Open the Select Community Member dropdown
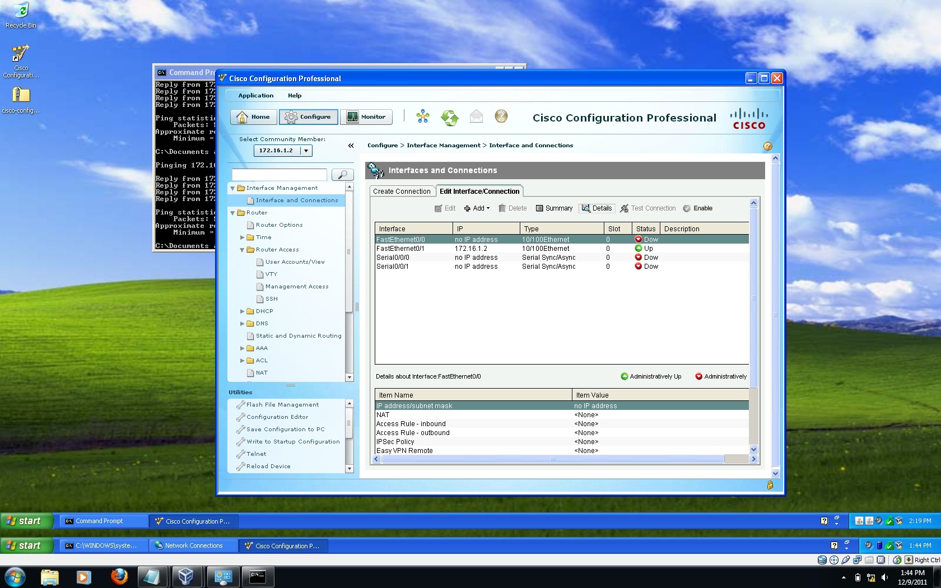Image resolution: width=941 pixels, height=588 pixels. [x=306, y=151]
